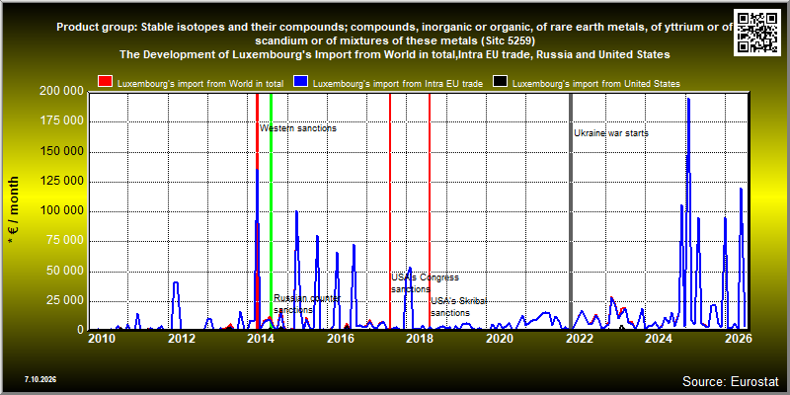The height and width of the screenshot is (395, 790).
Task: Click the black United States legend swatch
Action: (x=501, y=83)
